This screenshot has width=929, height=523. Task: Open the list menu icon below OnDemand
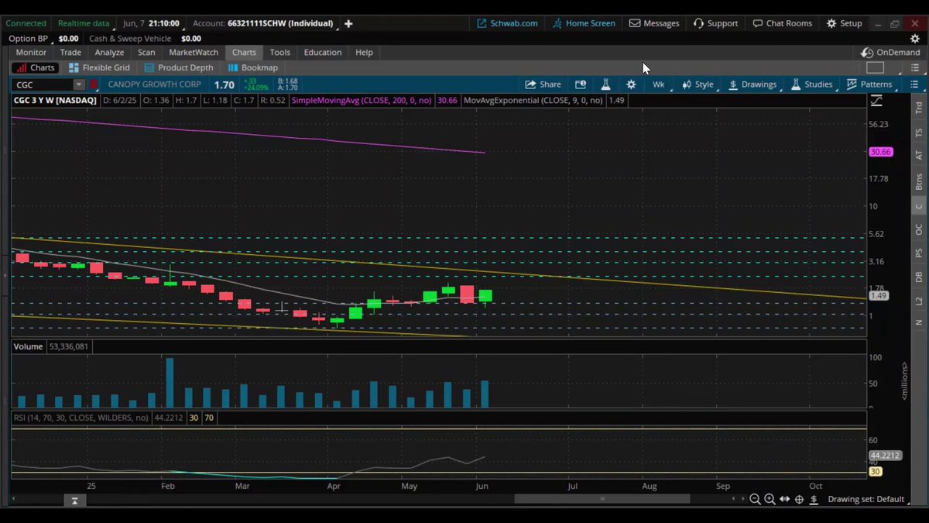pos(914,68)
